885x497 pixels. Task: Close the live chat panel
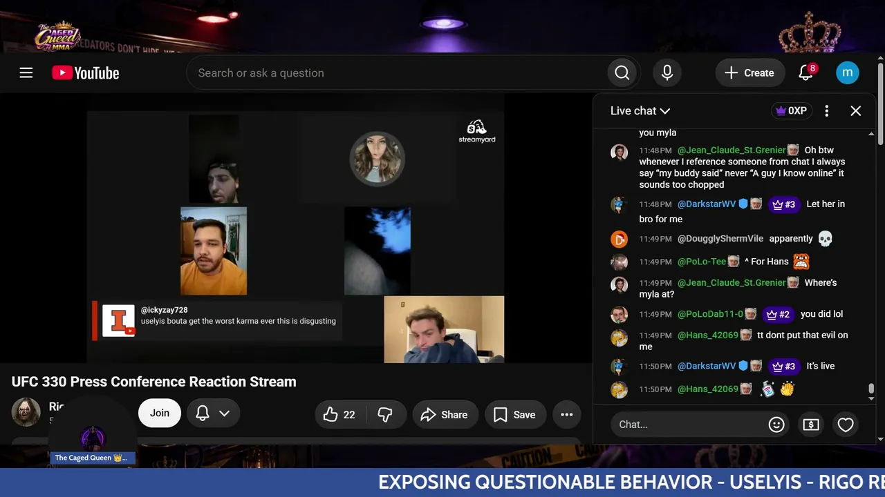tap(856, 110)
